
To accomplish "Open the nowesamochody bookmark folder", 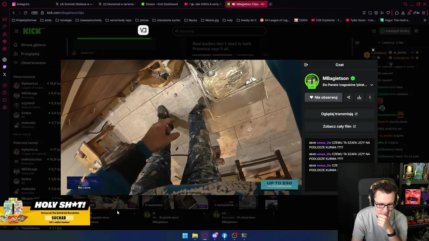I will click(88, 20).
